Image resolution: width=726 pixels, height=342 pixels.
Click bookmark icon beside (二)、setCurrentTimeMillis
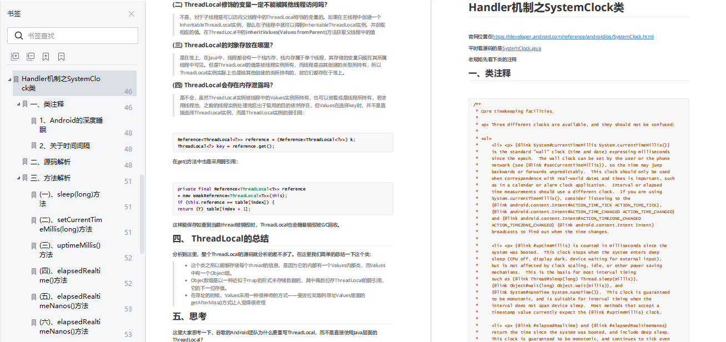pos(34,220)
